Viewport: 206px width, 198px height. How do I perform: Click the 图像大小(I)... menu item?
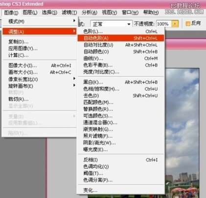coord(40,66)
